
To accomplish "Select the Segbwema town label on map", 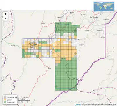I will tap(62, 30).
